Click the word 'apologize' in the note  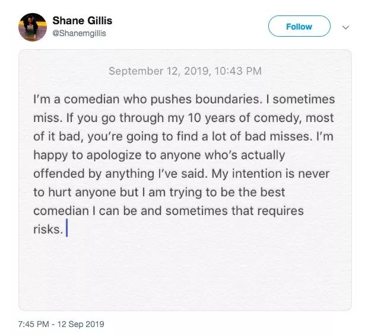[x=114, y=156]
